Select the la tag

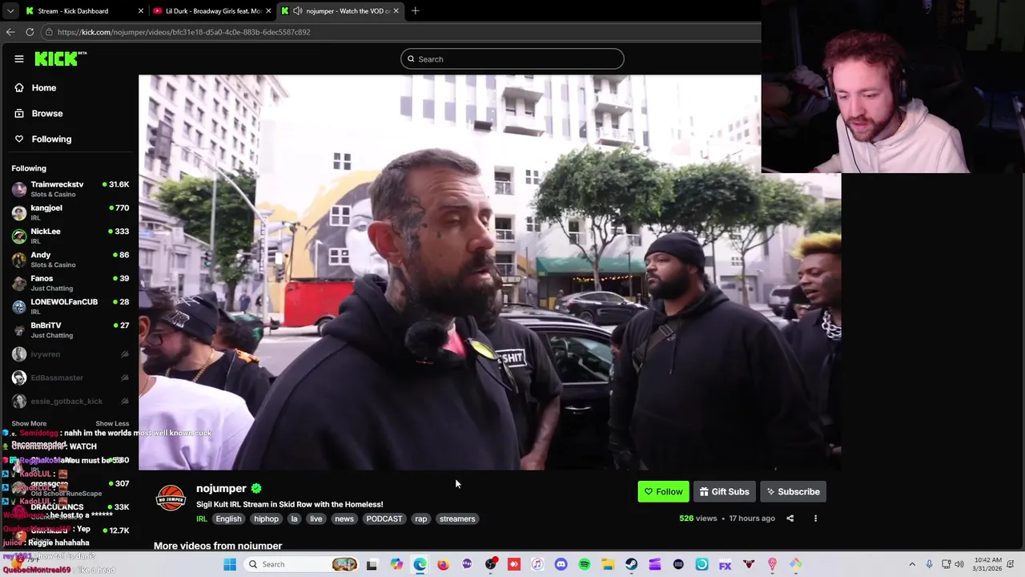tap(294, 518)
